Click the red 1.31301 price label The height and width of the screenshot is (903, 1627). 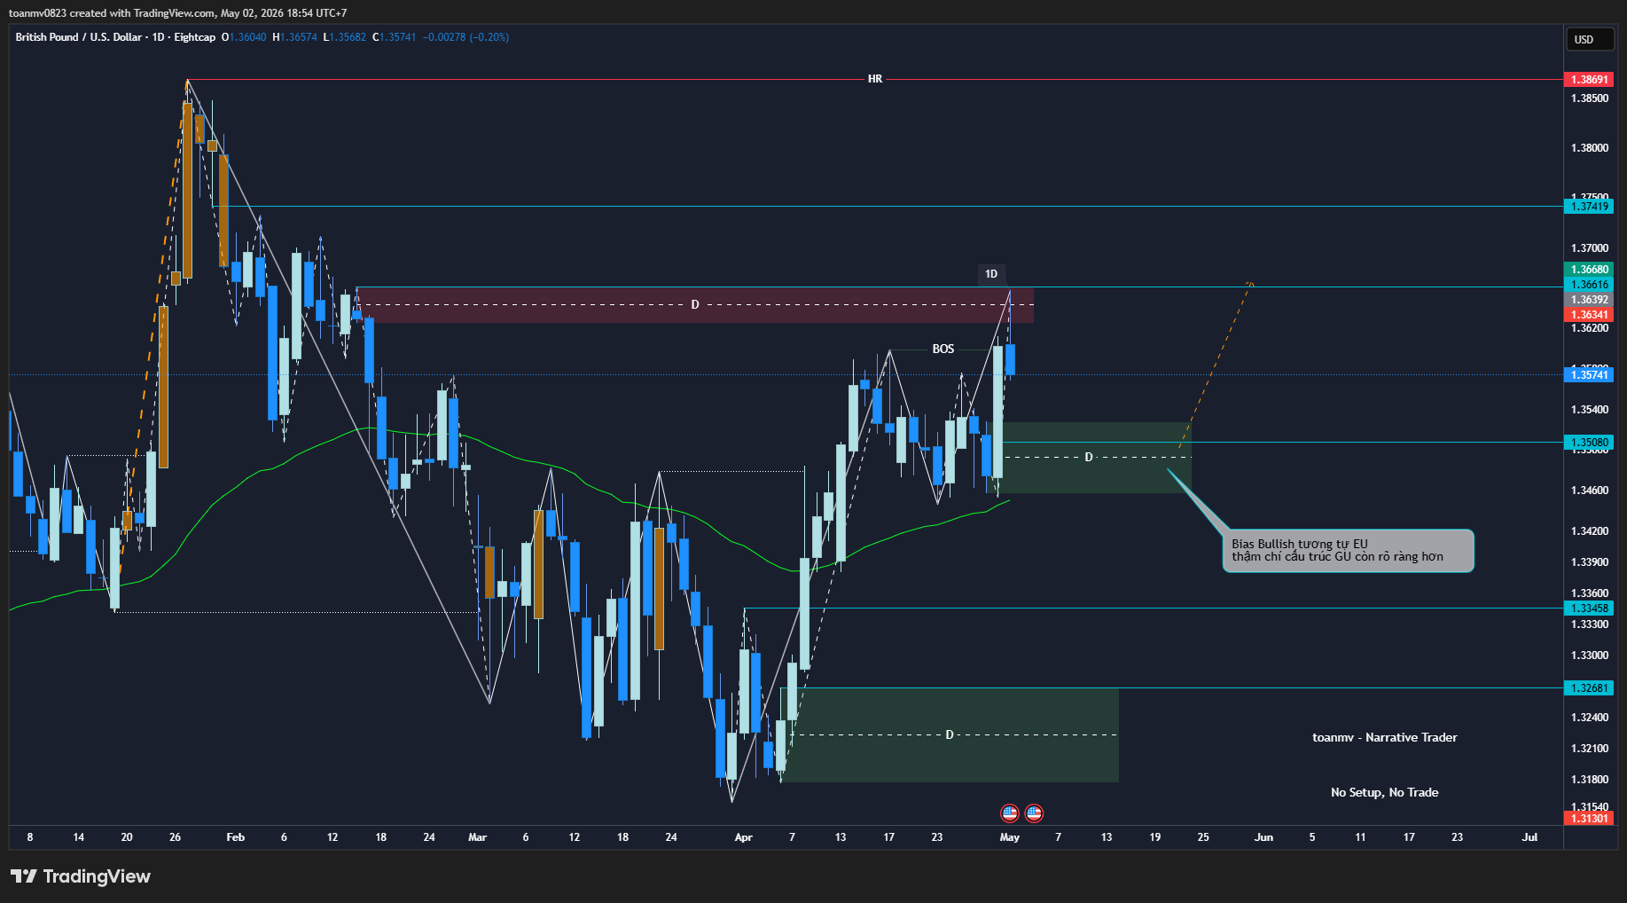pyautogui.click(x=1589, y=818)
